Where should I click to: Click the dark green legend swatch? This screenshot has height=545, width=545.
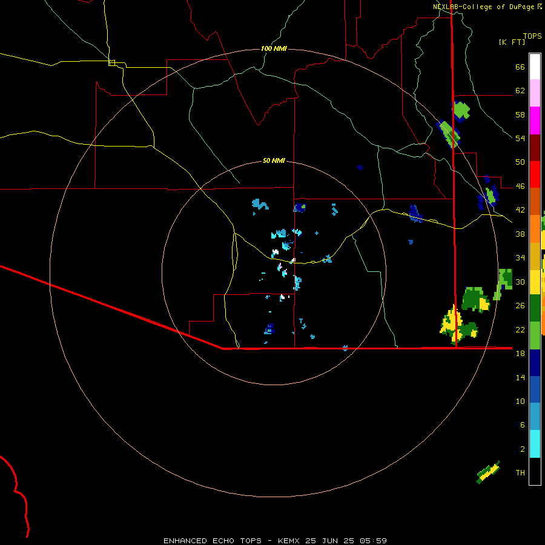535,308
